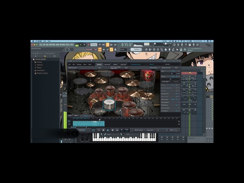The height and width of the screenshot is (183, 244).
Task: Click the volume icon in macOS menu bar
Action: [184, 41]
